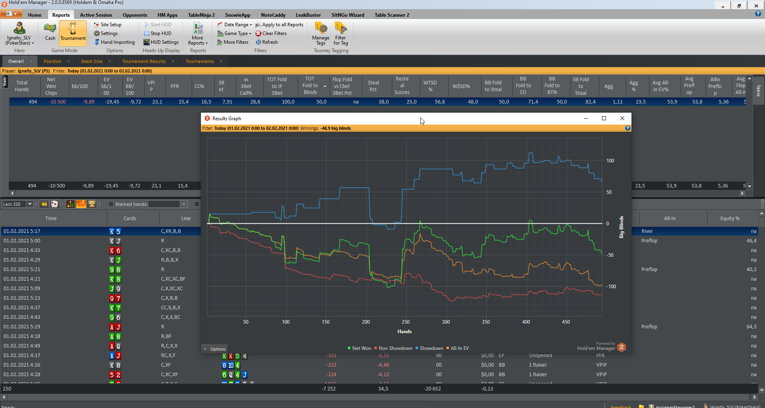Viewport: 765px width, 408px height.
Task: Sort hands by the Time column header
Action: [x=51, y=219]
